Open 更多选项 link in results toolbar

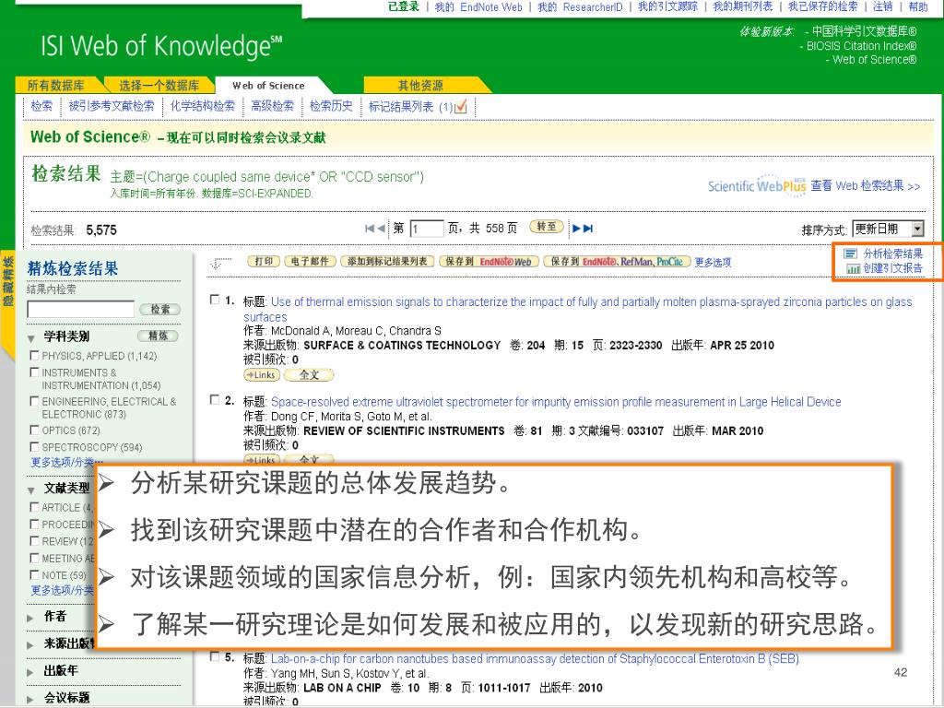pyautogui.click(x=713, y=263)
